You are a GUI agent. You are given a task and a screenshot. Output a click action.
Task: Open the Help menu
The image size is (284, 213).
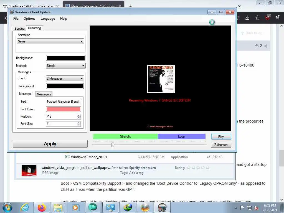(64, 19)
